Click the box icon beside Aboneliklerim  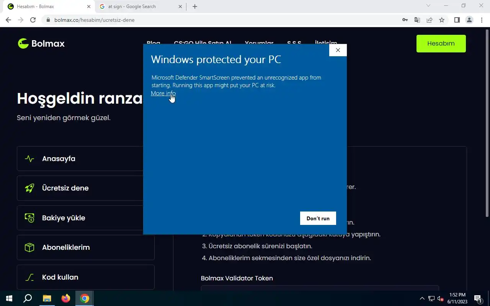(x=29, y=247)
